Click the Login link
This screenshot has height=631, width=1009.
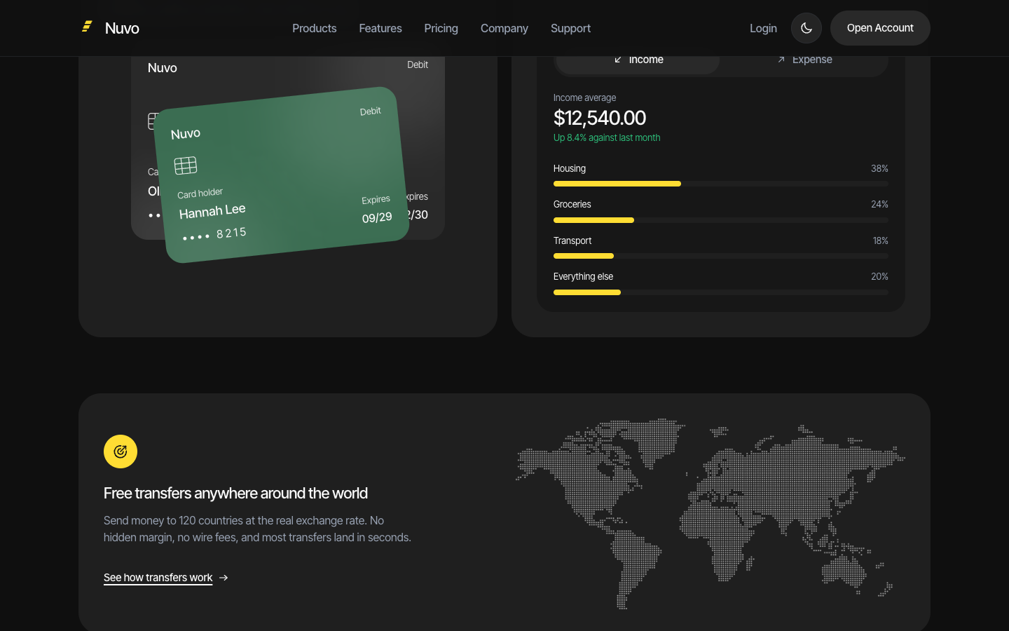click(763, 28)
